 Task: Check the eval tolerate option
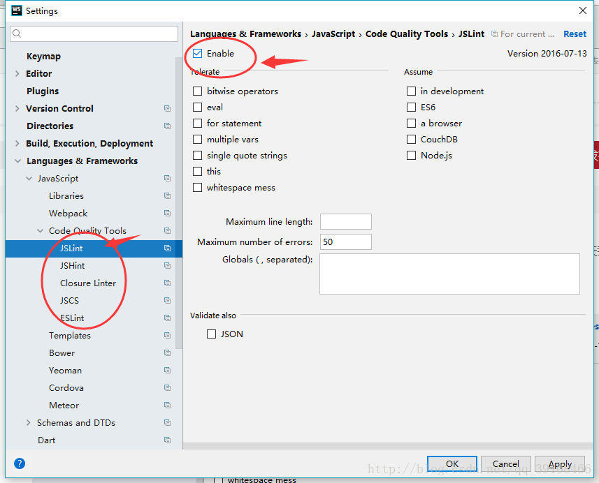pos(198,107)
